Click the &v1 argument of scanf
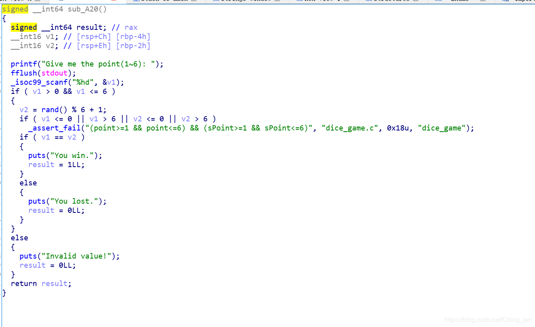This screenshot has height=327, width=535. 109,82
